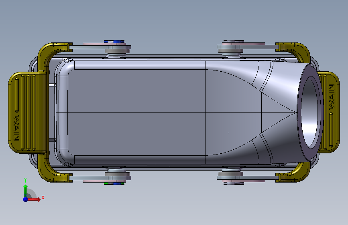Viewport: 348px width, 225px height.
Task: Pick the lower right lever pivot pin
Action: coord(233,183)
